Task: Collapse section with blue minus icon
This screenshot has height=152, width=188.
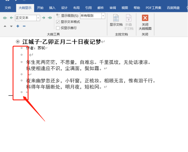Action: point(24,26)
